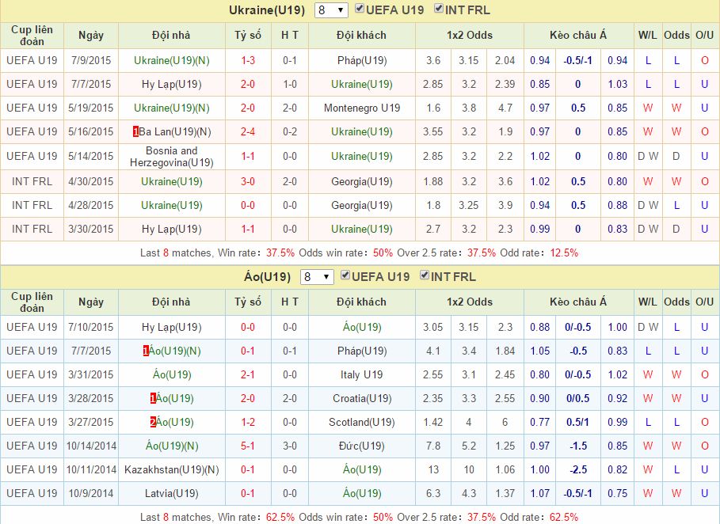Click the -0.5/-1 handicap in the Ukraine versus Pháp row
This screenshot has height=524, width=720.
coord(577,61)
